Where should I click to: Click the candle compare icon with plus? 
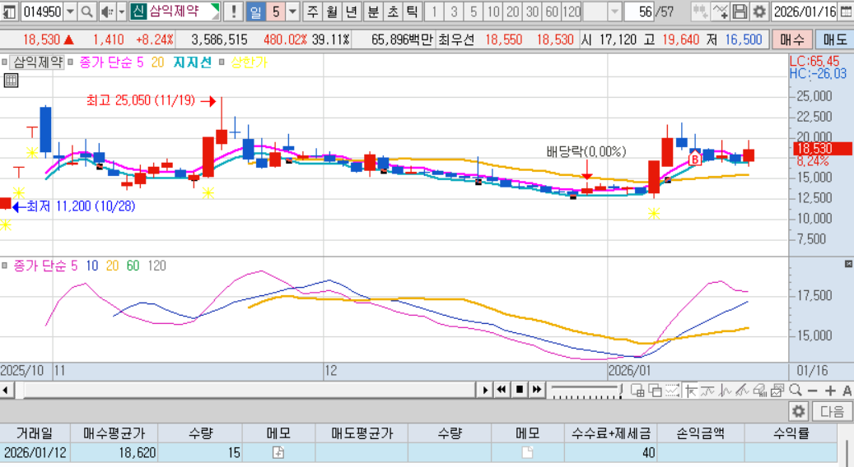point(700,12)
